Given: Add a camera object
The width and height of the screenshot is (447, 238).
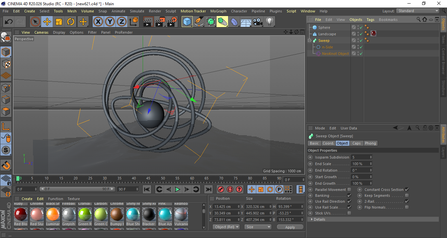Looking at the screenshot, I should (258, 22).
